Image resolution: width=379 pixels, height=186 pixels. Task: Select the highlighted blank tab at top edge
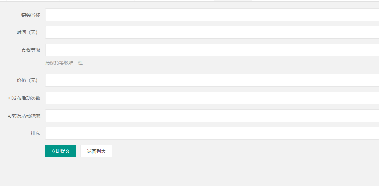233,1
